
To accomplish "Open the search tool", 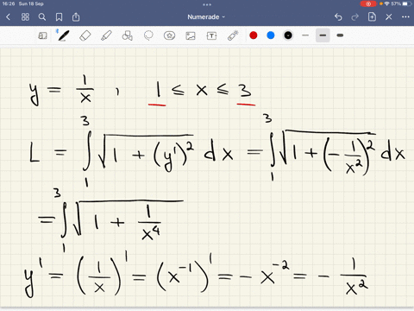I will click(42, 17).
